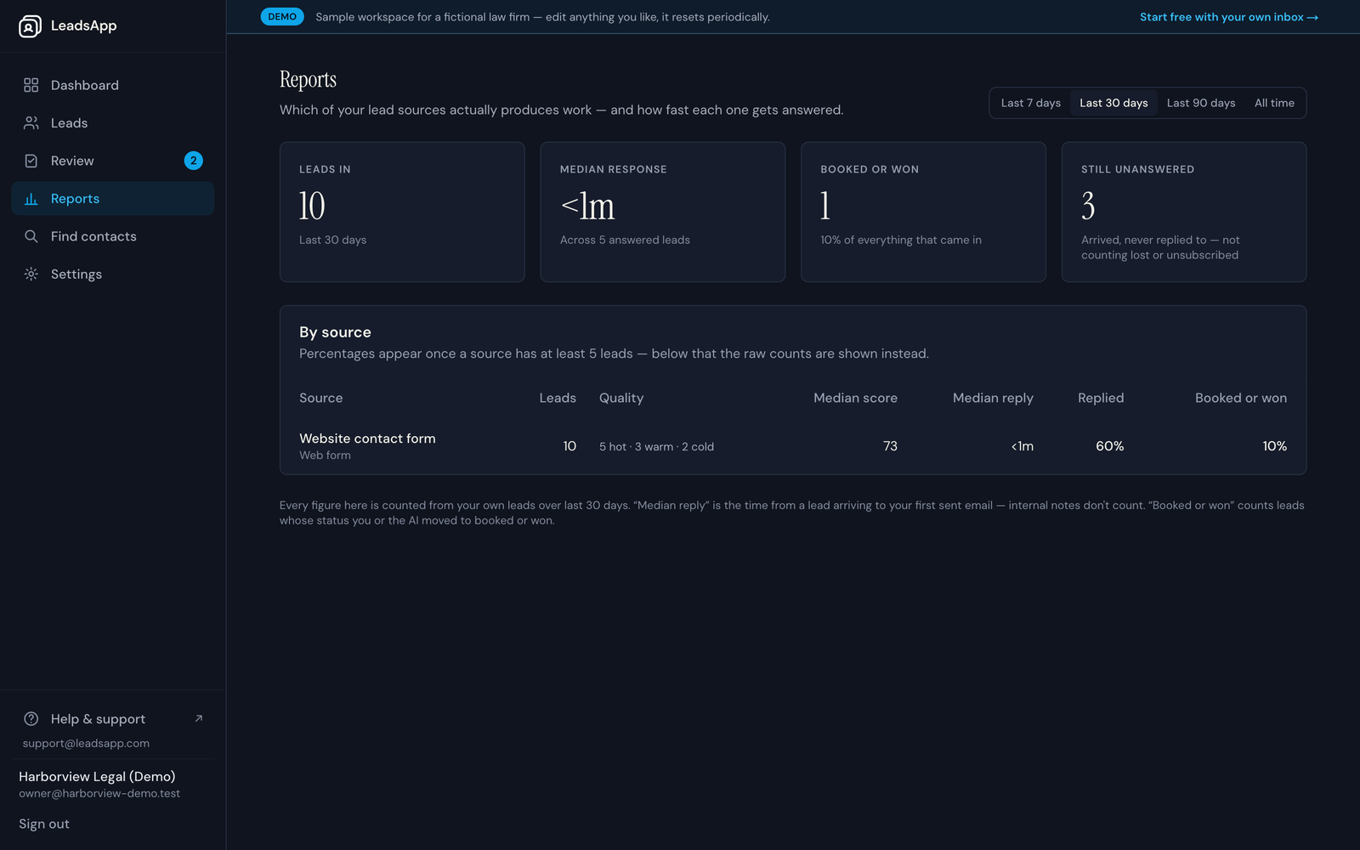This screenshot has height=850, width=1360.
Task: Click the LeadsApp brand name
Action: (x=83, y=25)
